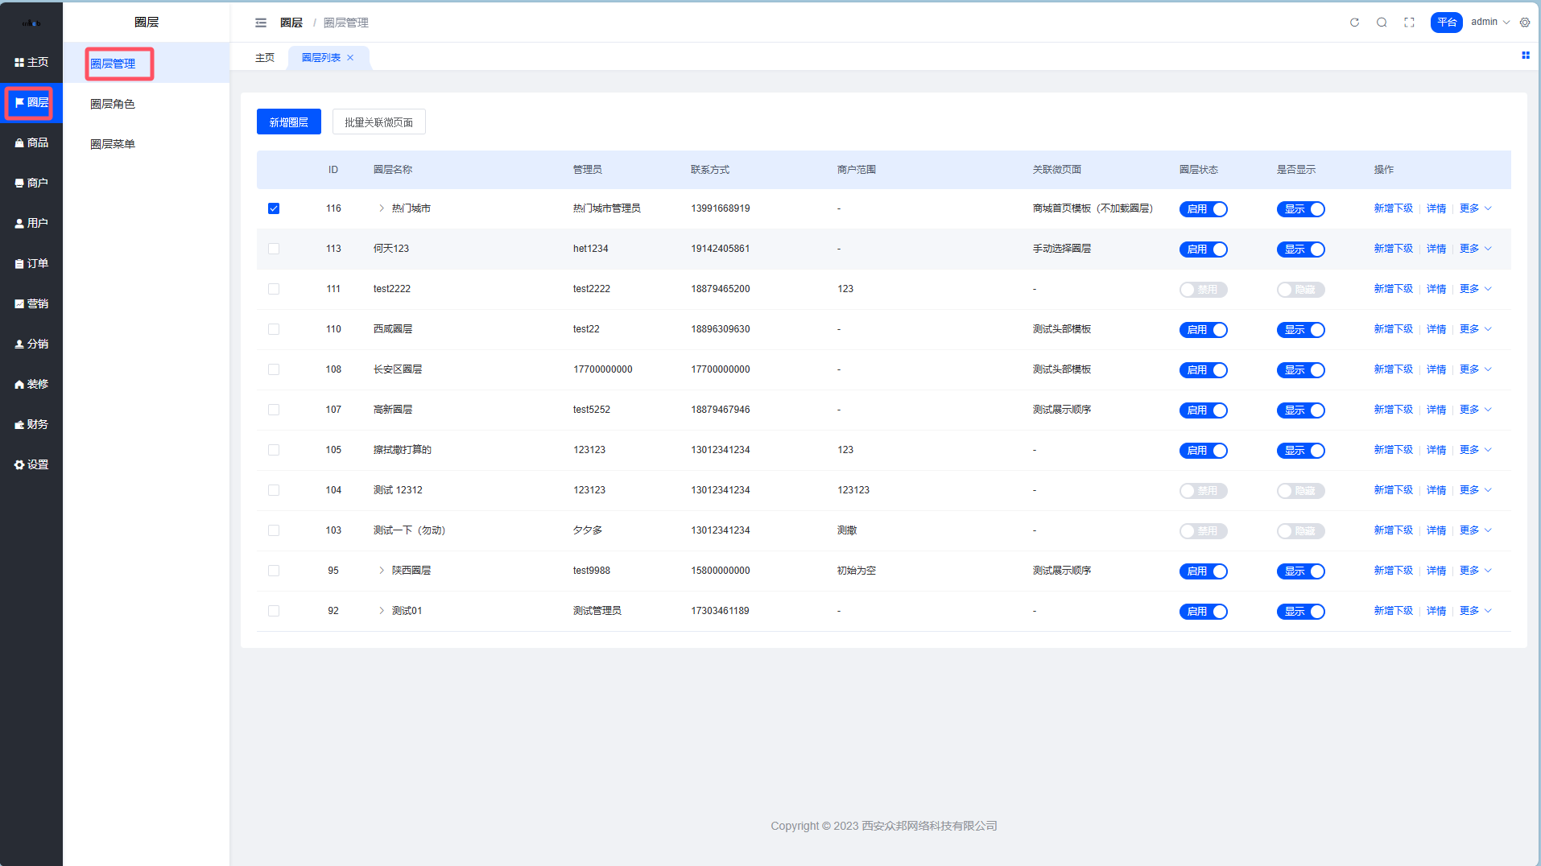Click the 新增圈层 button
The image size is (1541, 866).
coord(288,122)
